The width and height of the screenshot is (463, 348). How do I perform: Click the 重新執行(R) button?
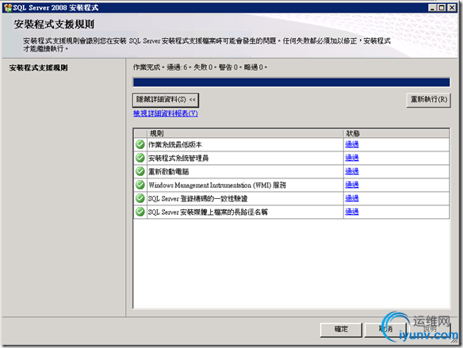(x=429, y=100)
